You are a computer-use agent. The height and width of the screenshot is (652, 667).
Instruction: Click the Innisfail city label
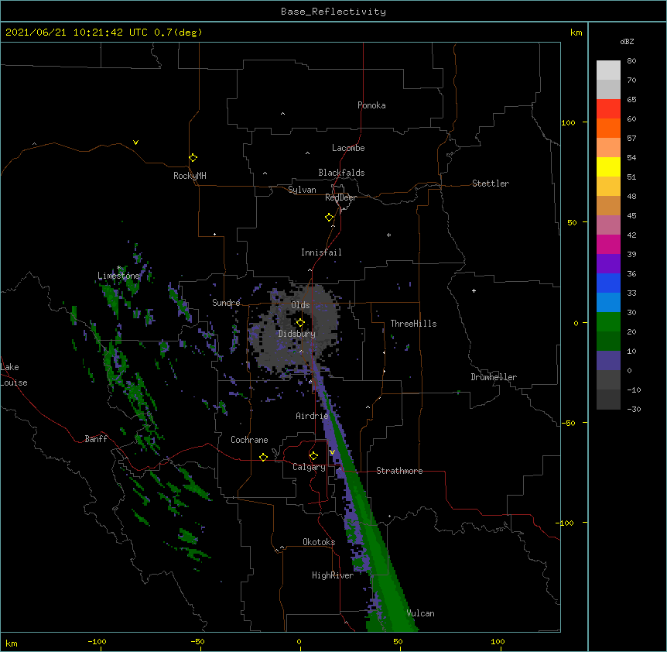pos(321,252)
